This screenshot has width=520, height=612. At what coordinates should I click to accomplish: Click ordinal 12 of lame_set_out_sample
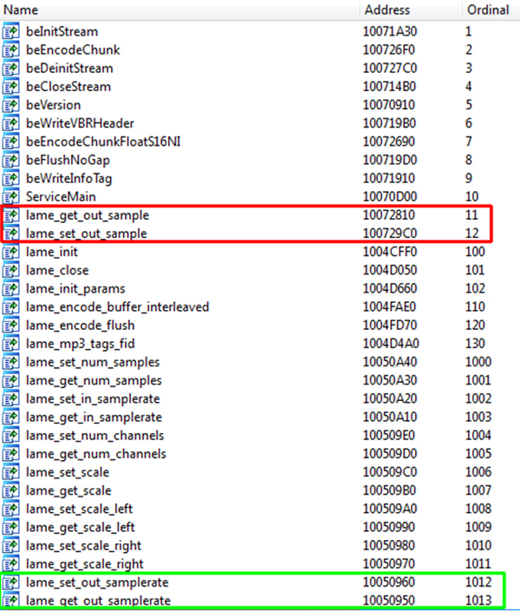[471, 234]
